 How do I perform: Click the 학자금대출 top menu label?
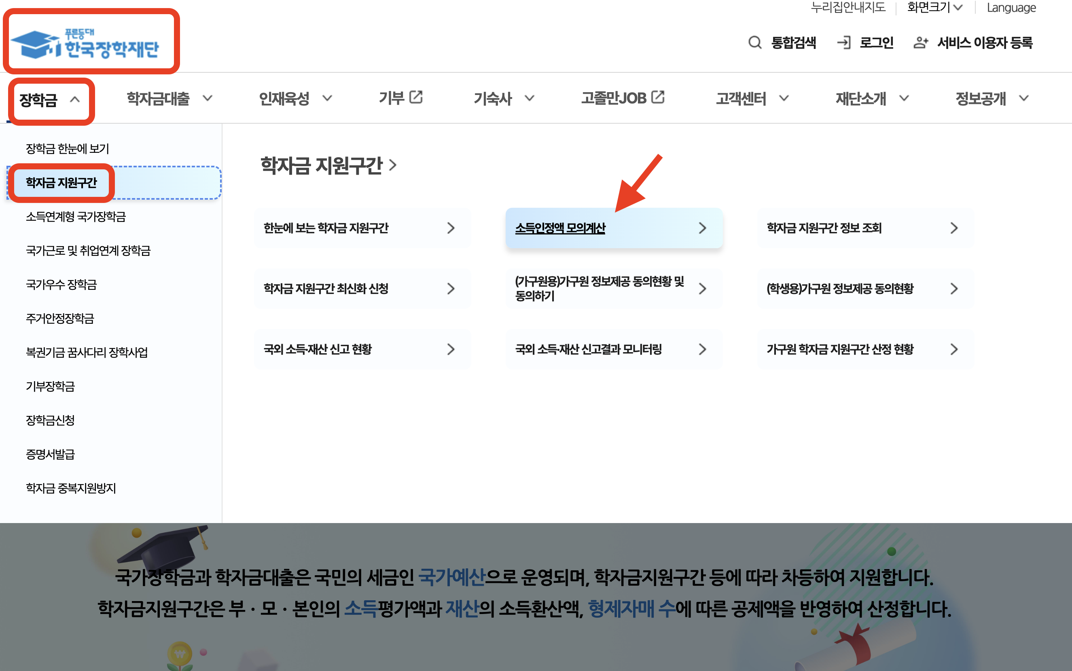[158, 99]
